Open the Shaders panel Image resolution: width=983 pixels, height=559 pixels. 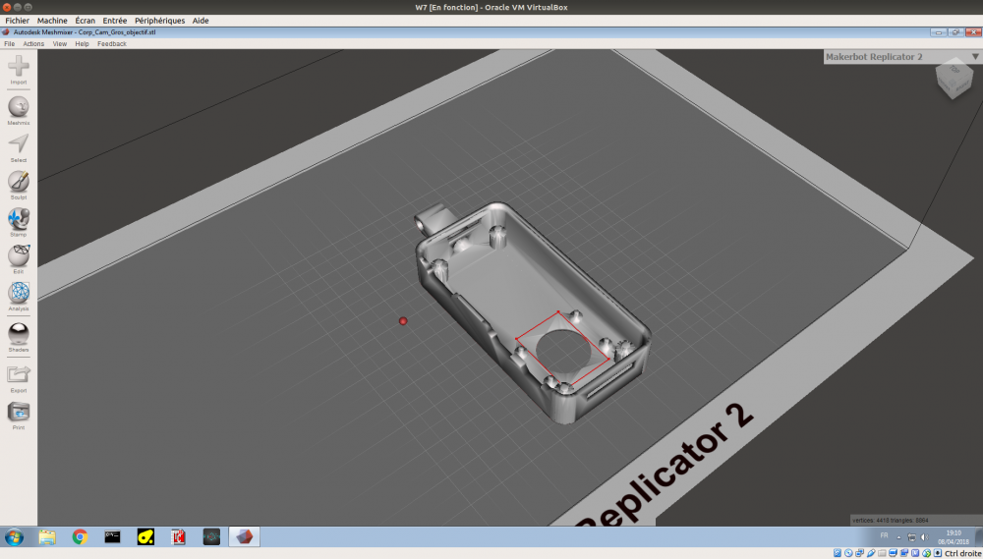pyautogui.click(x=18, y=333)
